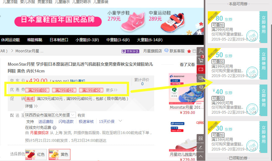The width and height of the screenshot is (272, 161).
Task: Click the help question mark by 在线支付免运费
Action: (x=54, y=128)
